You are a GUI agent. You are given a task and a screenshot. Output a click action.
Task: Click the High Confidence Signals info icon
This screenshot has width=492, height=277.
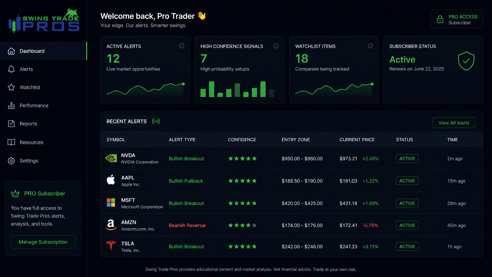click(276, 46)
